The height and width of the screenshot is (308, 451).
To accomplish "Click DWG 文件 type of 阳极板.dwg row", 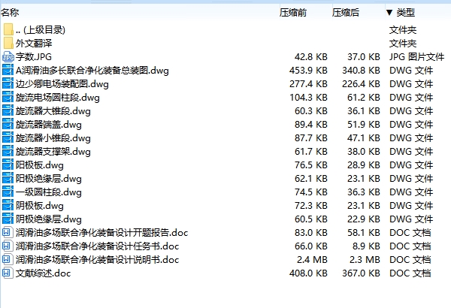I will tap(411, 165).
